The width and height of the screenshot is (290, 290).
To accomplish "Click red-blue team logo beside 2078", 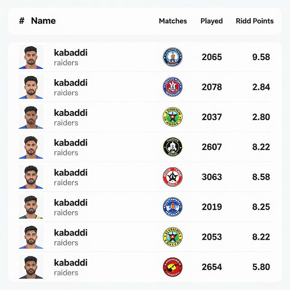I will [x=173, y=87].
